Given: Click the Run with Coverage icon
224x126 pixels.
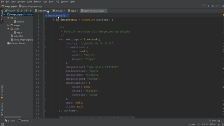Looking at the screenshot, I should [x=217, y=6].
